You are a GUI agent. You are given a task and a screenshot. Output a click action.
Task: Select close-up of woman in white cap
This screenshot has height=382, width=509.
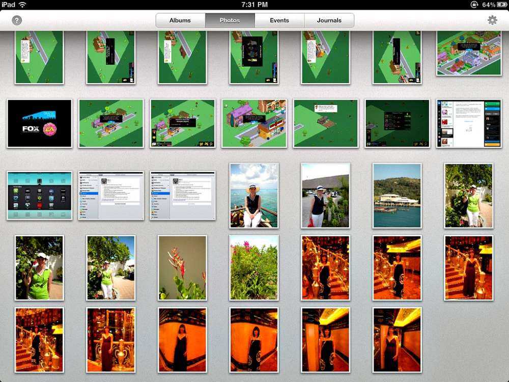pyautogui.click(x=39, y=267)
